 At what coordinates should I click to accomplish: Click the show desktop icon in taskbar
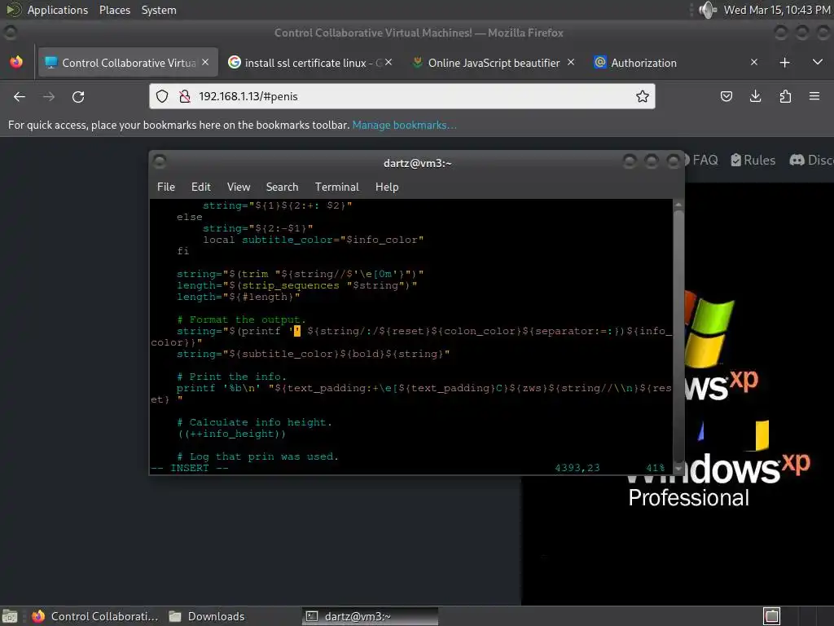[x=10, y=616]
